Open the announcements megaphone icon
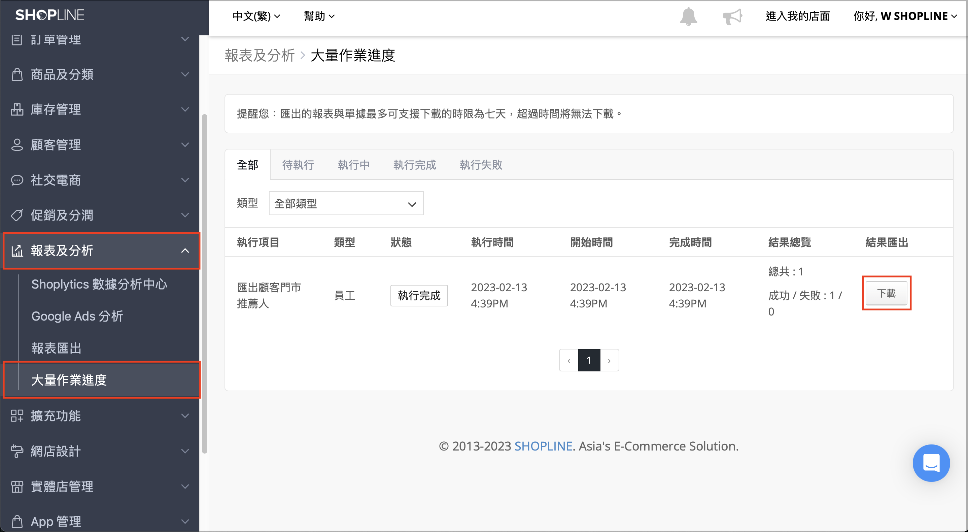 732,16
